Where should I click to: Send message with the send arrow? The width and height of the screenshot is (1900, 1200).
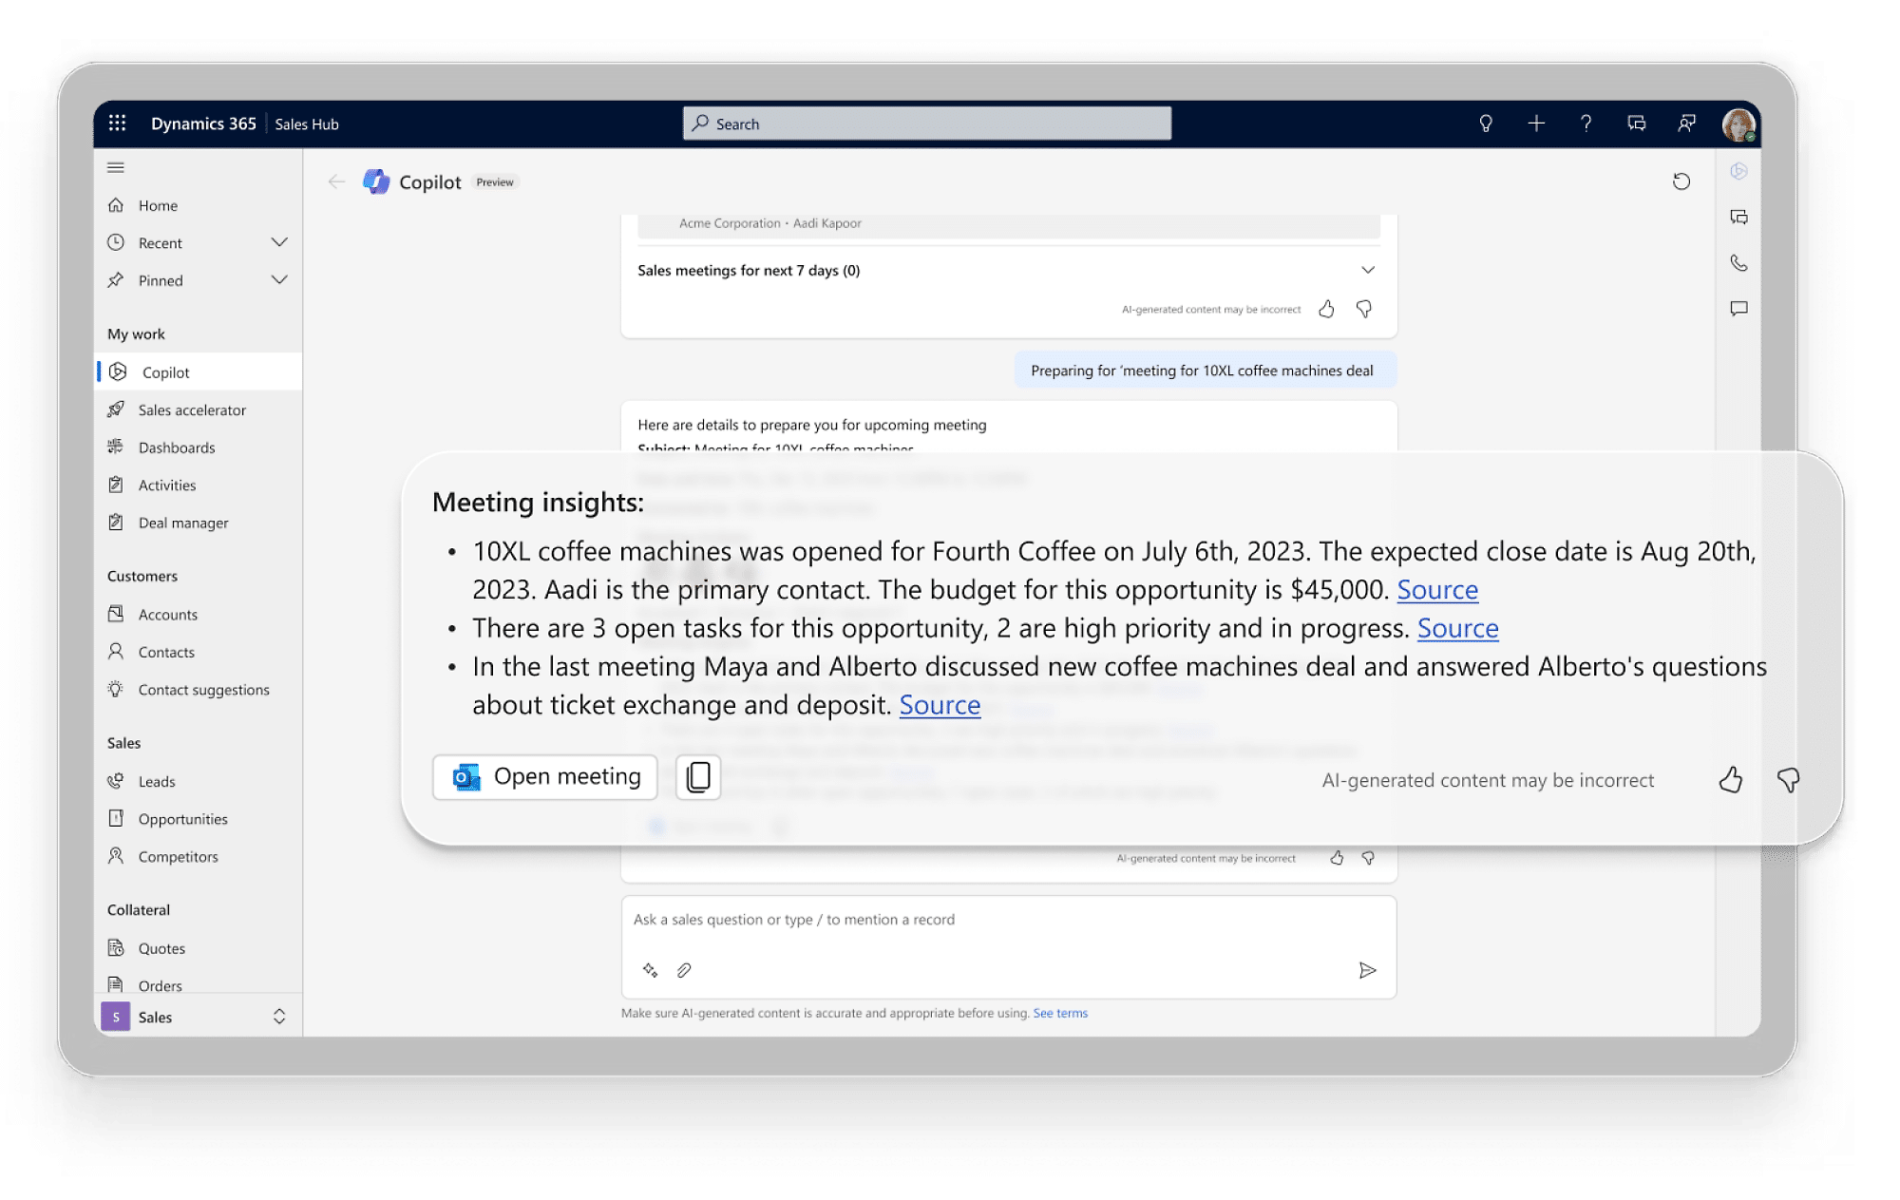coord(1367,970)
